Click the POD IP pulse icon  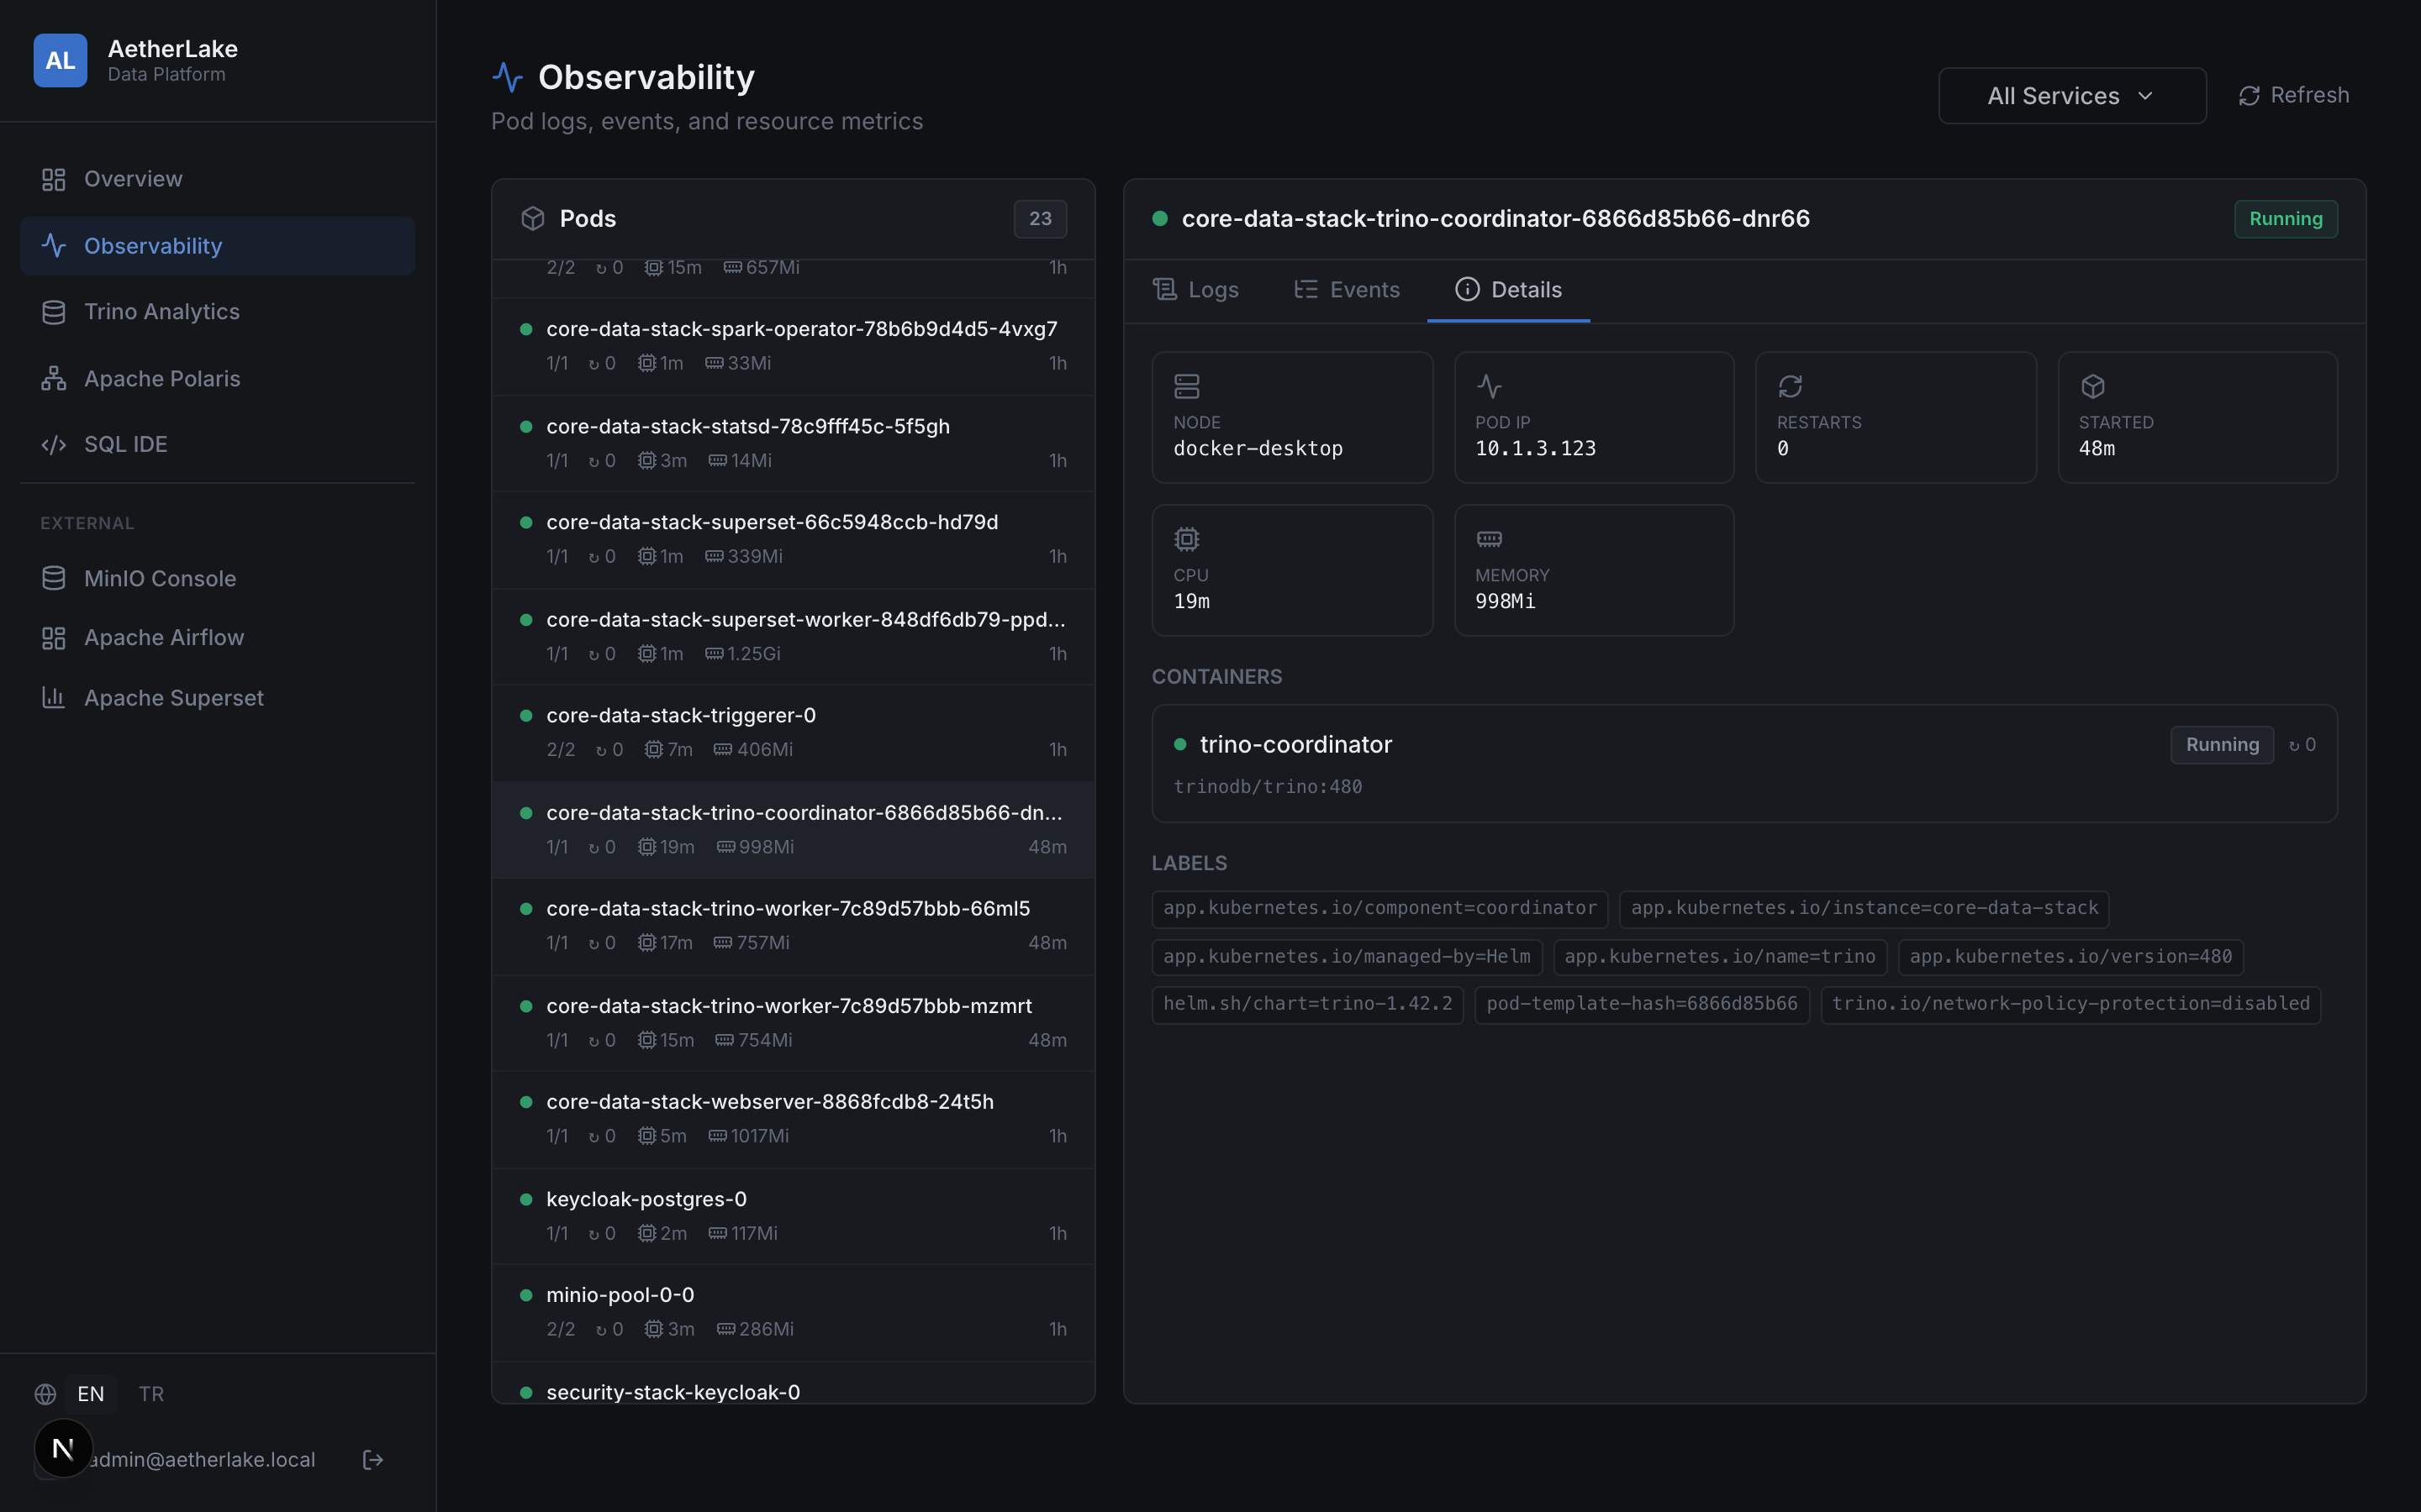click(1489, 387)
